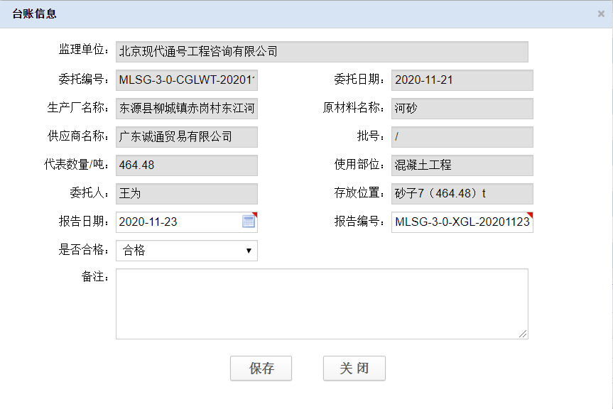Click the 生产厂名称 field
The width and height of the screenshot is (613, 409).
tap(187, 108)
